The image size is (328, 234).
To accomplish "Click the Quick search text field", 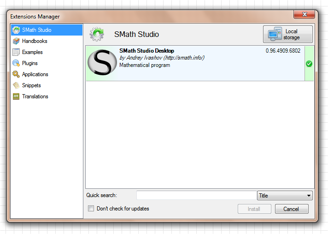I will (x=196, y=196).
